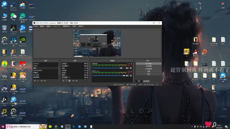
Task: Toggle lock on the first source
Action: (88, 64)
